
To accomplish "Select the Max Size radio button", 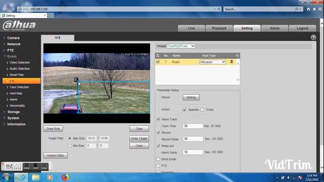I will 70,138.
